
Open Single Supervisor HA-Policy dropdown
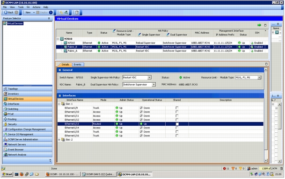click(149, 78)
